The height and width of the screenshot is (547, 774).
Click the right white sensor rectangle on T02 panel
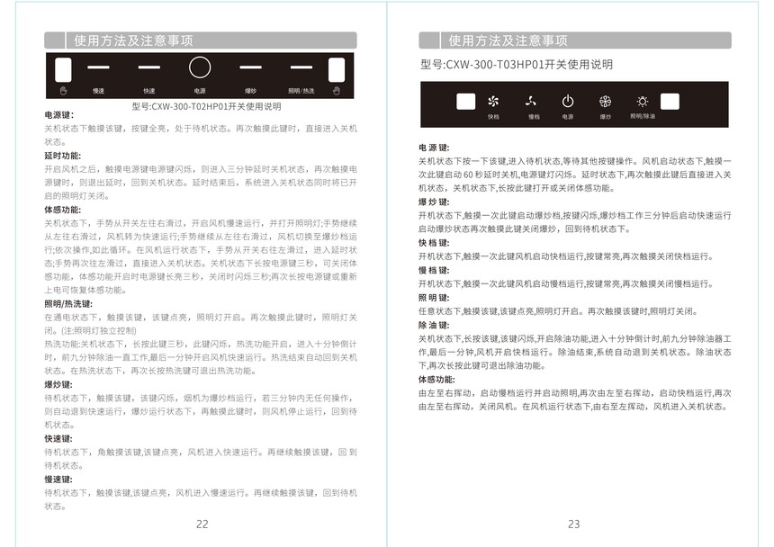tap(337, 69)
